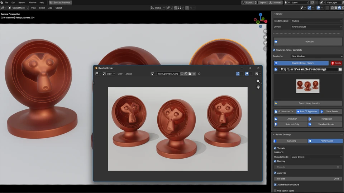Click Open History Location button
This screenshot has height=193, width=344.
pyautogui.click(x=308, y=103)
